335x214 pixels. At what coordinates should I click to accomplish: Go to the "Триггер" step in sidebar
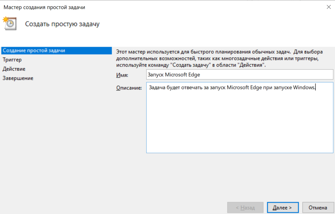(x=12, y=60)
